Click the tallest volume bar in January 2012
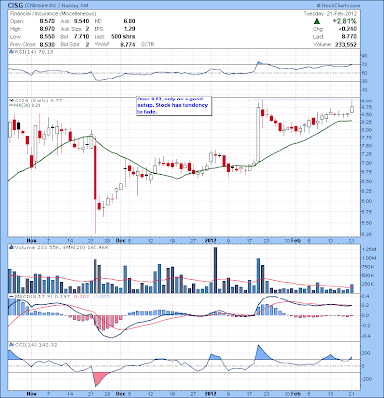 tap(215, 270)
